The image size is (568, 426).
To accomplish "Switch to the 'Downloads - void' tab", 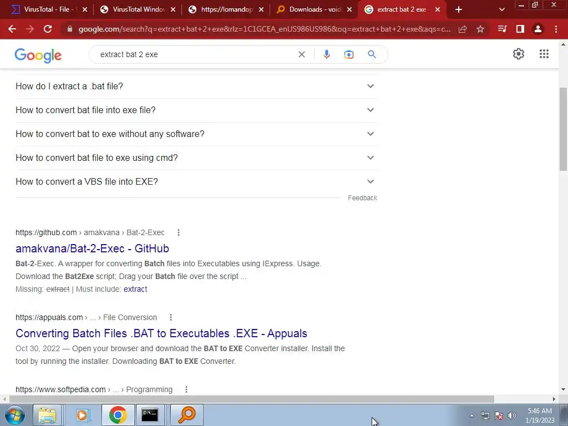I will (x=315, y=9).
